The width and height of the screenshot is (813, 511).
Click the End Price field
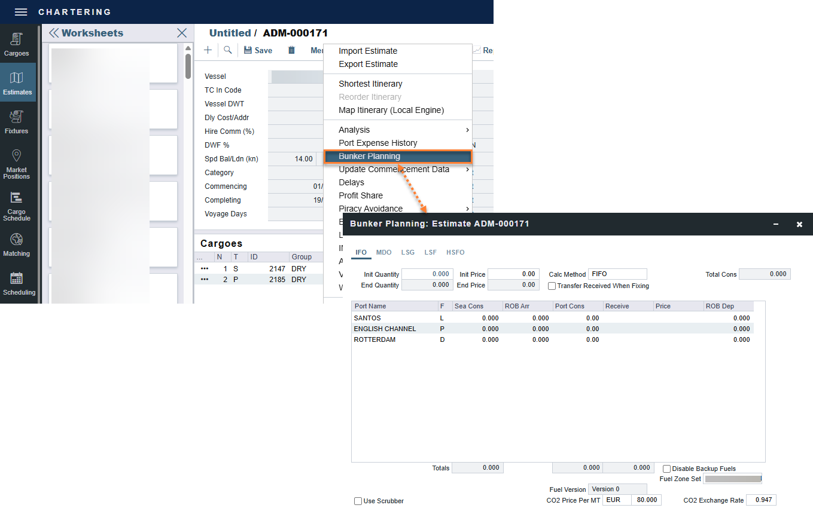[513, 285]
